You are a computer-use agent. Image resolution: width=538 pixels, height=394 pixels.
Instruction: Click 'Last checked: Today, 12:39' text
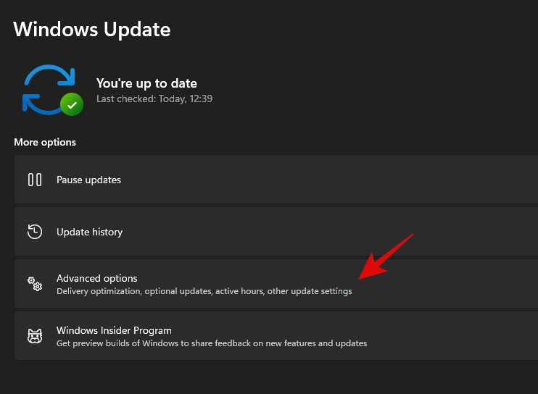tap(154, 99)
